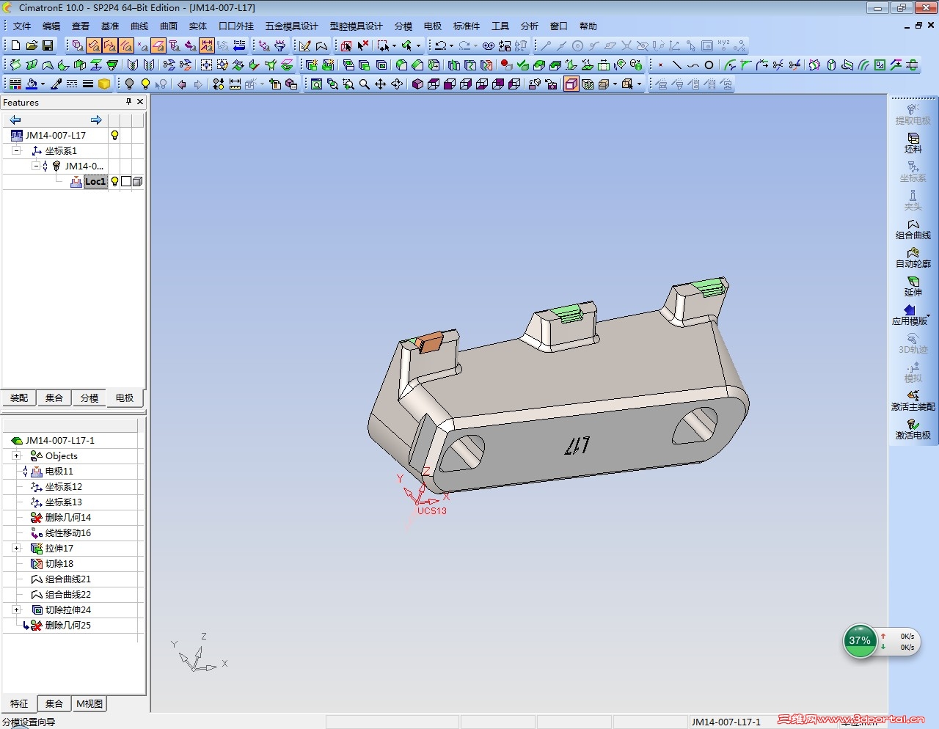Switch to the M视图 tab
This screenshot has height=729, width=939.
[90, 703]
